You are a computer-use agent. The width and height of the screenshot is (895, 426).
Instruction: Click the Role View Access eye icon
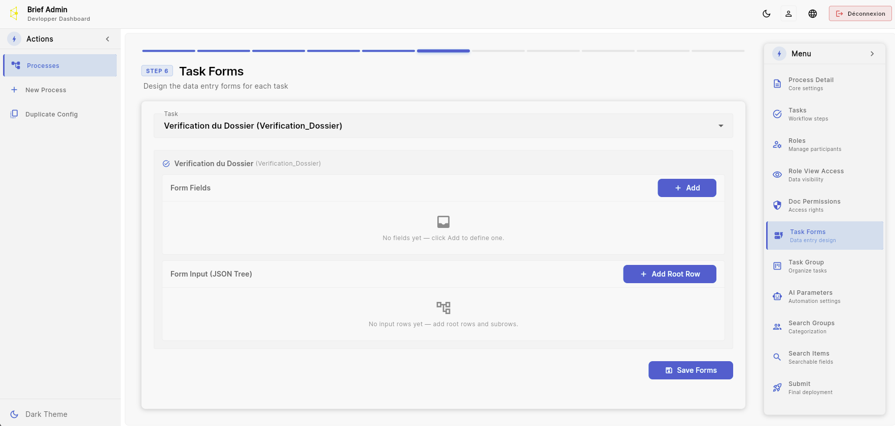(x=777, y=175)
